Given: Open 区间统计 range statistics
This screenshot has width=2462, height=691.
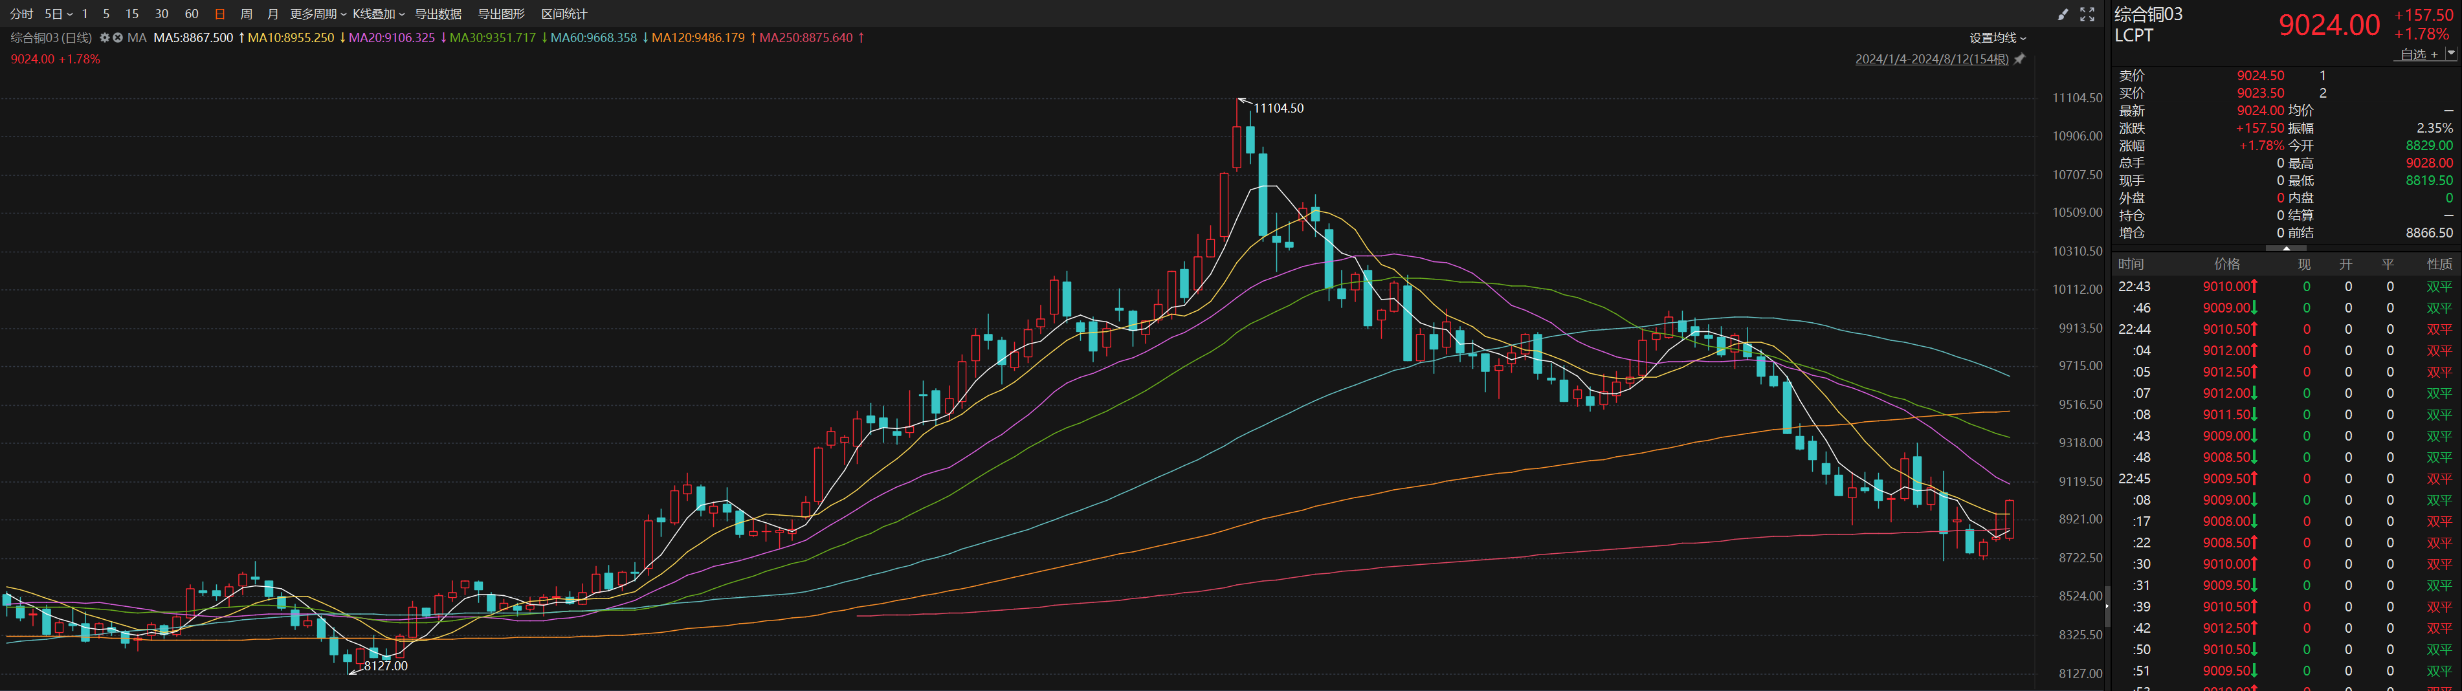Looking at the screenshot, I should (564, 14).
